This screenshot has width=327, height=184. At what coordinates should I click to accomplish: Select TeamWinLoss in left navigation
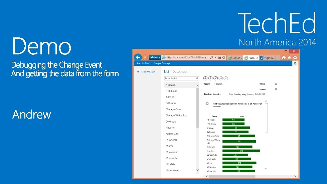(148, 72)
